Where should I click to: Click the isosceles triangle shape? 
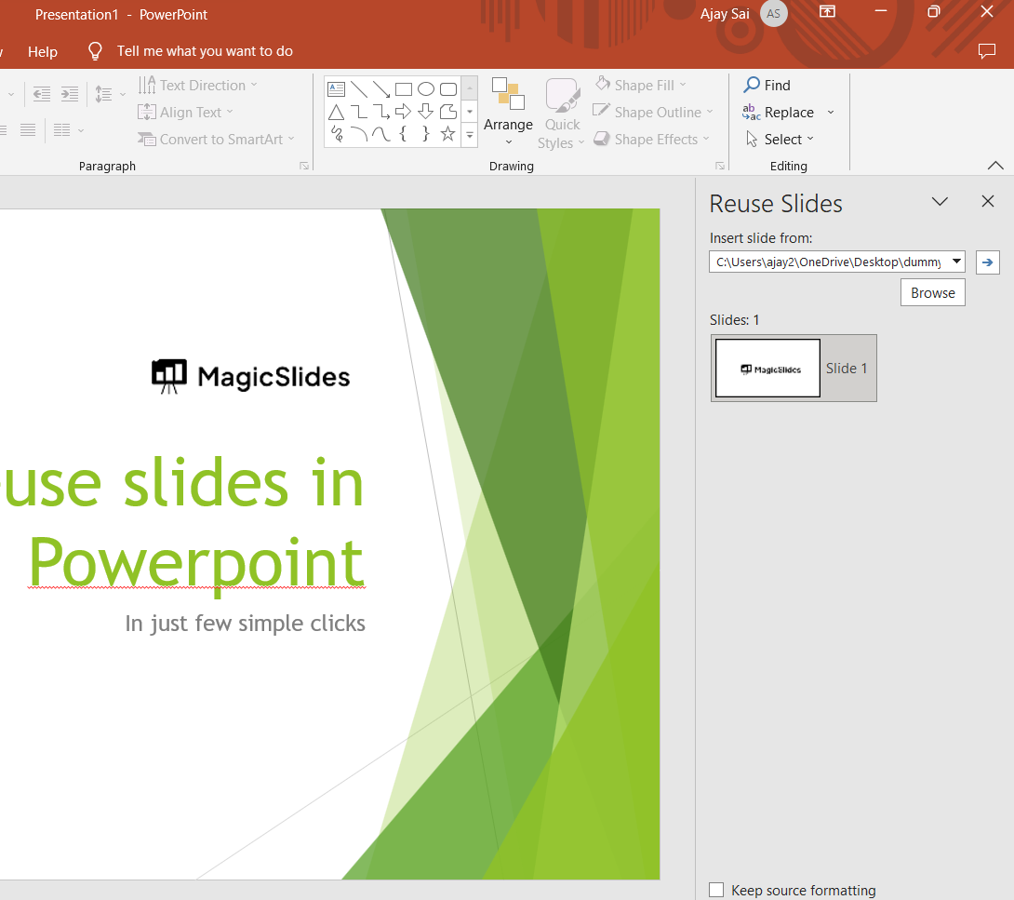(x=336, y=112)
